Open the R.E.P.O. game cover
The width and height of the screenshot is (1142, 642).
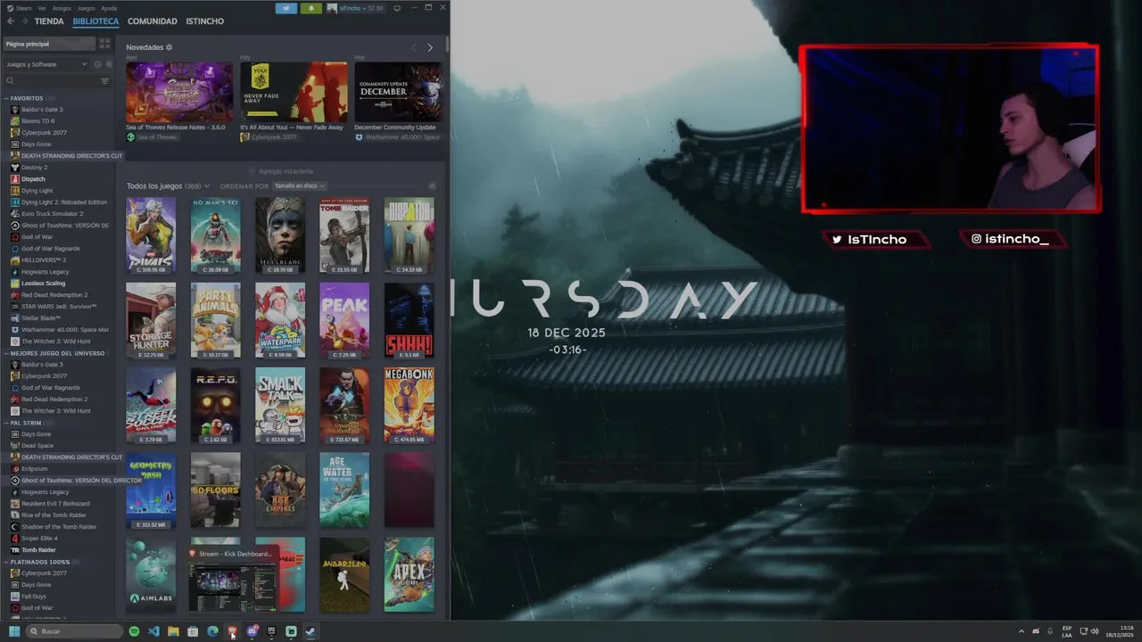pos(215,406)
